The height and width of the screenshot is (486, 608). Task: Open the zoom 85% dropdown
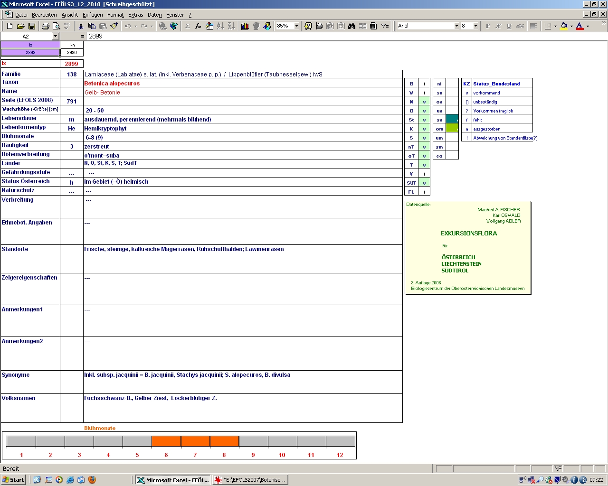(x=296, y=26)
